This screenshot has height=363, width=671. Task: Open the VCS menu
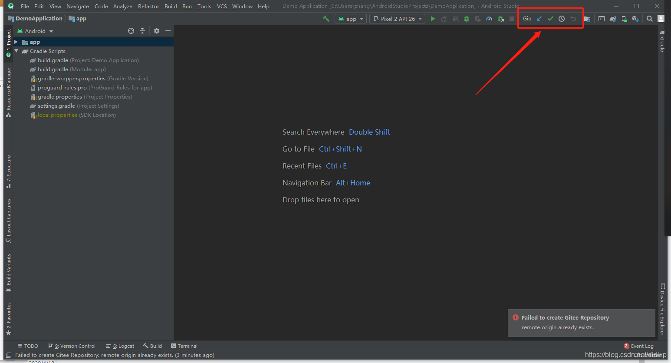coord(222,6)
